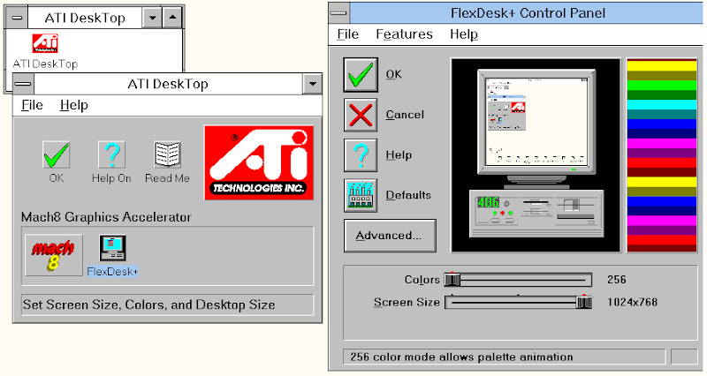Move the Screen Size slider thumb
The image size is (707, 376).
pos(584,302)
